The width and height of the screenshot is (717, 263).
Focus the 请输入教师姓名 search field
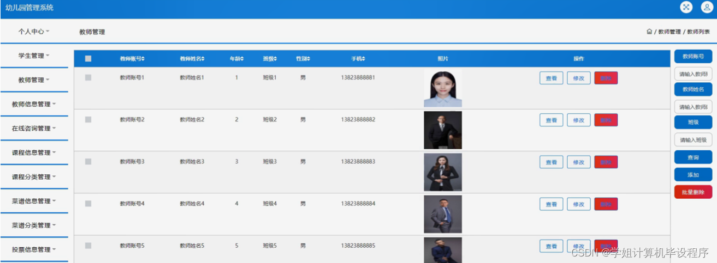coord(693,107)
